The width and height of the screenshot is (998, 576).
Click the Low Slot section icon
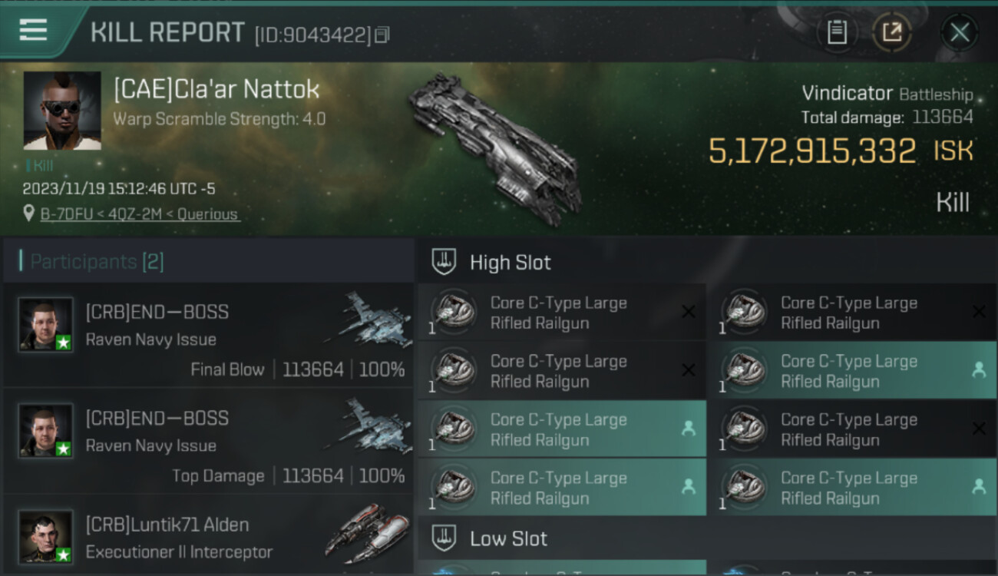coord(444,538)
